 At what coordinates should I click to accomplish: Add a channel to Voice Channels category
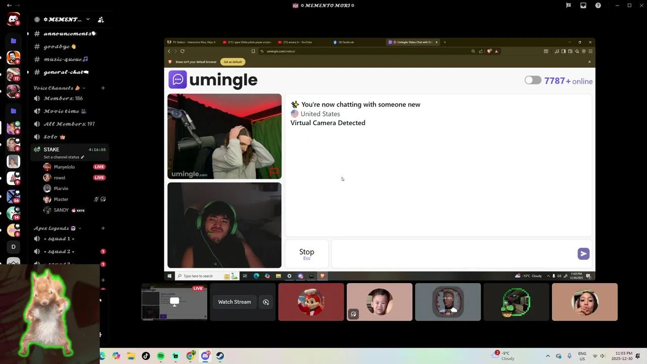103,88
